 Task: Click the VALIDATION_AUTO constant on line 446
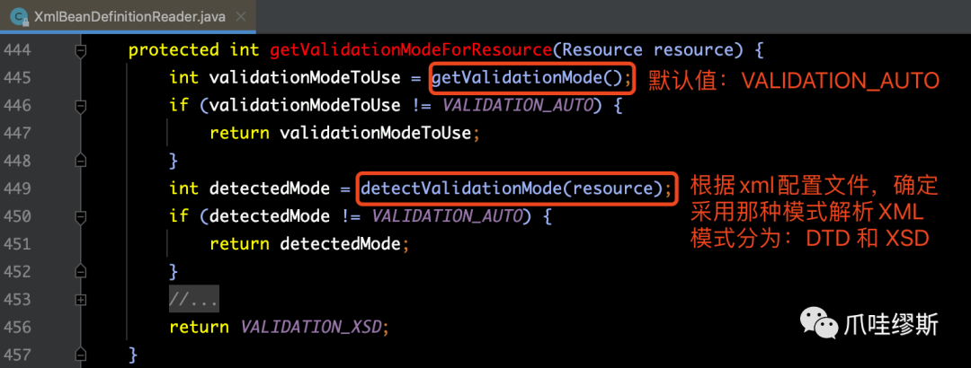click(x=519, y=105)
